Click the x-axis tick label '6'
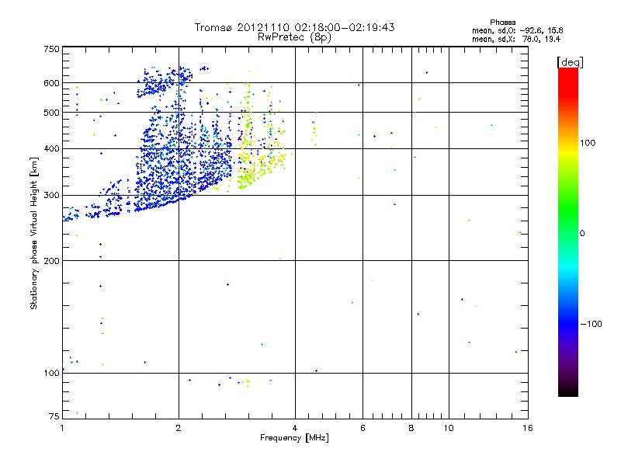Viewport: 621px width, 466px height. click(363, 428)
